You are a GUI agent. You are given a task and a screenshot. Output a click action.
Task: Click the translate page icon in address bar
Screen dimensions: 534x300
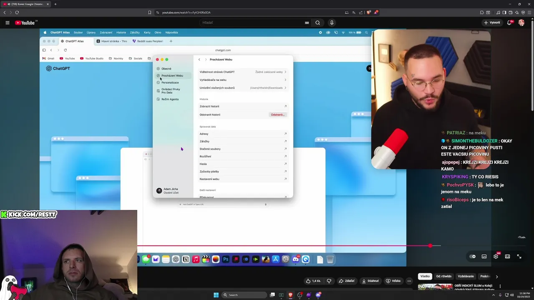[x=353, y=12]
